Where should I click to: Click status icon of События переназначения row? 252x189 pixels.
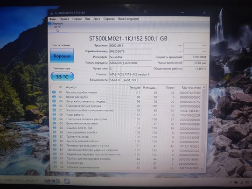[x=55, y=167]
